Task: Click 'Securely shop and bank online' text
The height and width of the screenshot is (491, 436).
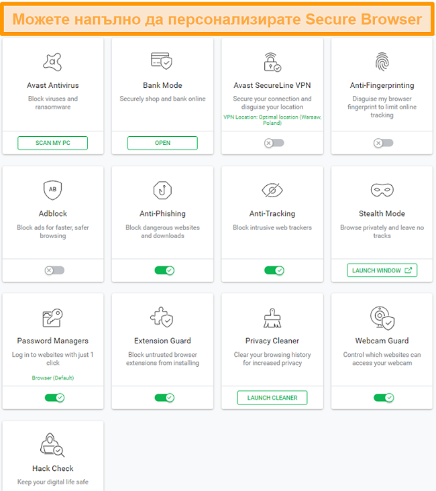Action: click(162, 99)
